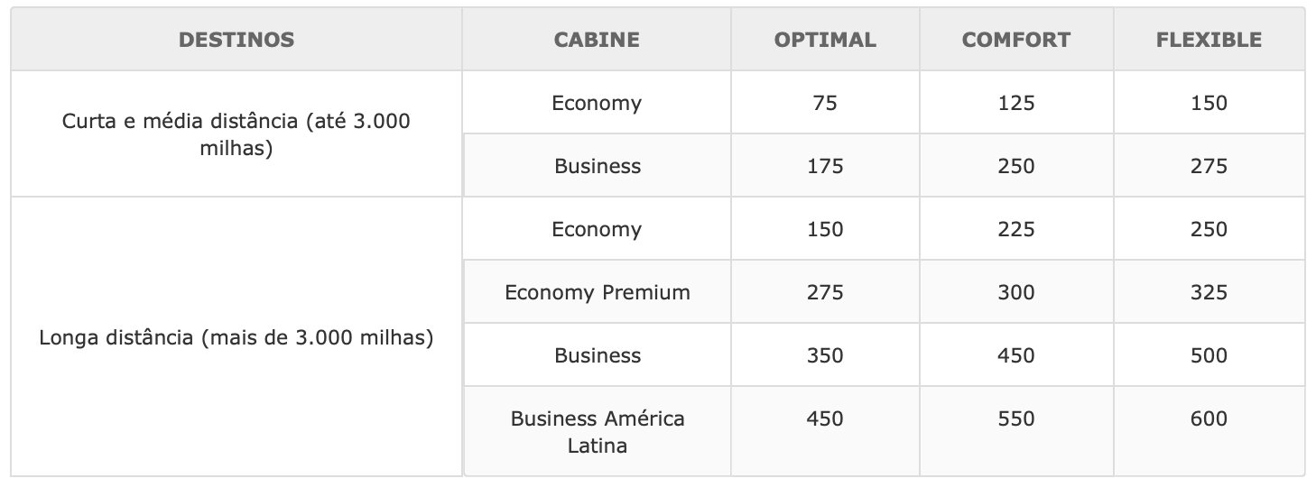
Task: Click the value 175 in Business row
Action: click(825, 166)
